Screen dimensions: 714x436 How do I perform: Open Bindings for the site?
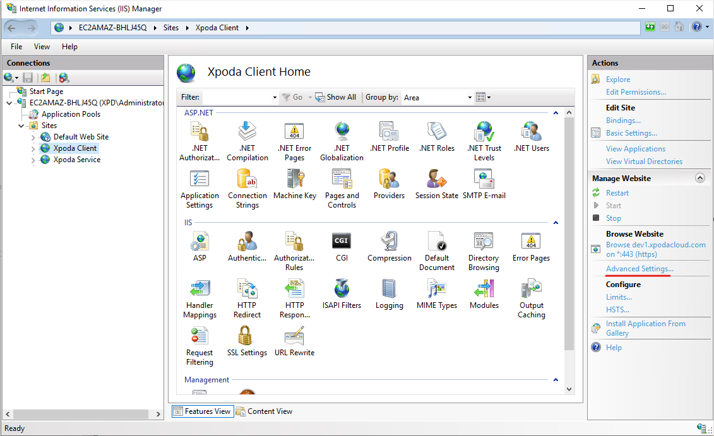pos(623,120)
